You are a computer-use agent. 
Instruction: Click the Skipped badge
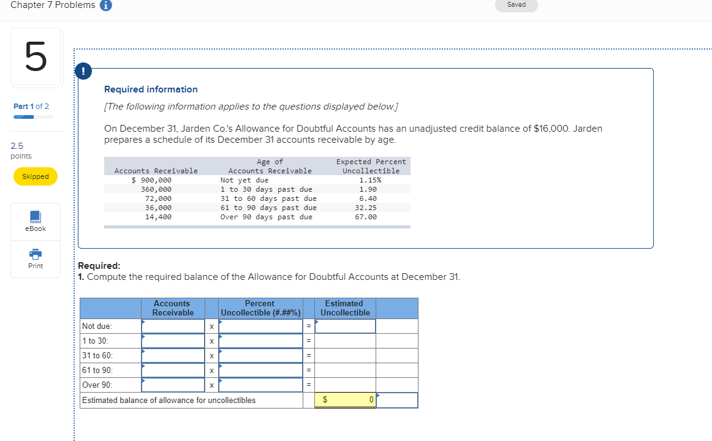pos(35,176)
